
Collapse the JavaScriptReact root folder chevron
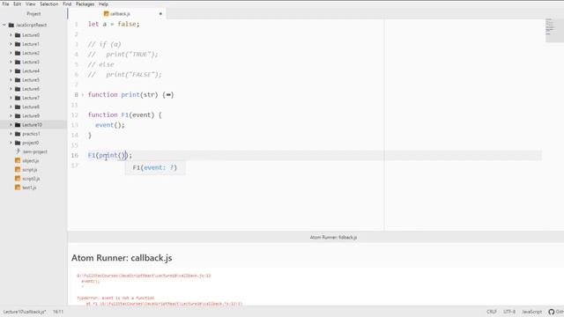tap(4, 25)
